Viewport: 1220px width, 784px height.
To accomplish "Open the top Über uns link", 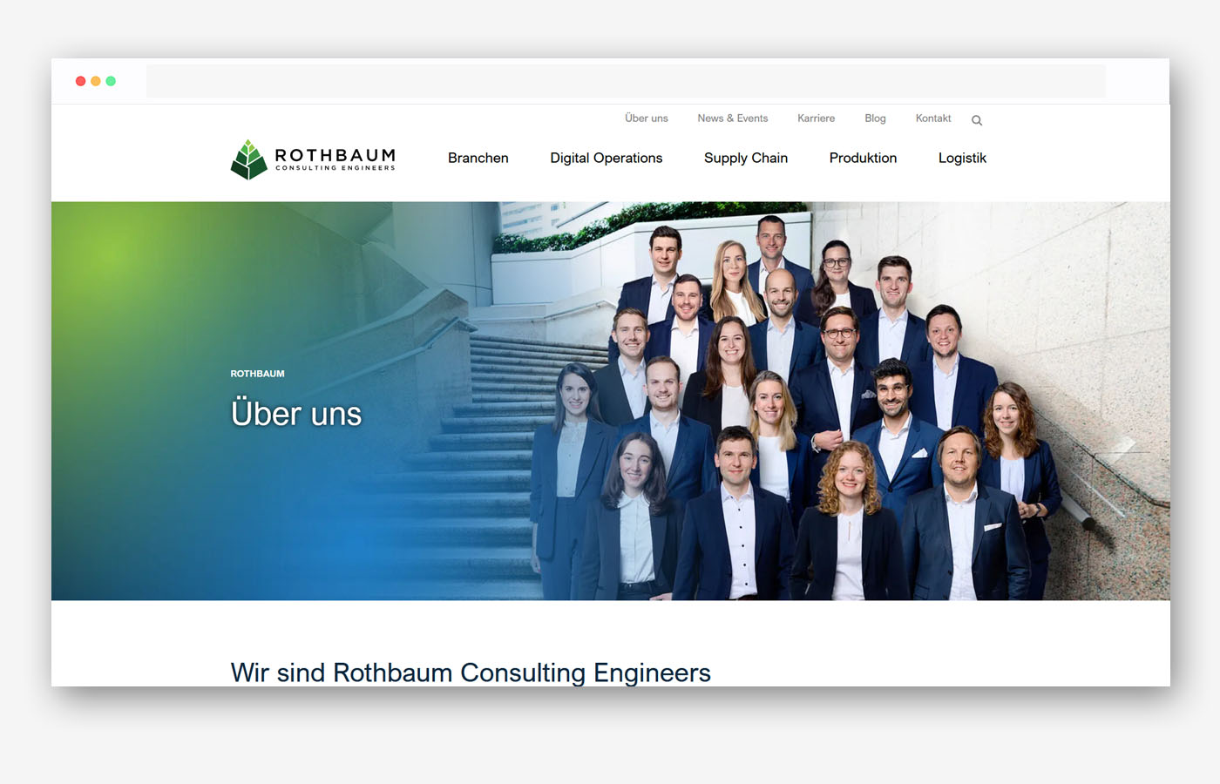I will pyautogui.click(x=646, y=118).
